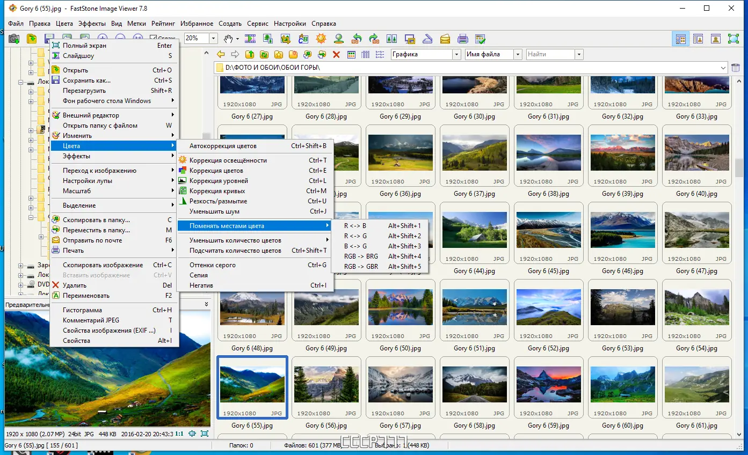The image size is (748, 455).
Task: Click the camera acquire icon in toolbar
Action: click(14, 39)
